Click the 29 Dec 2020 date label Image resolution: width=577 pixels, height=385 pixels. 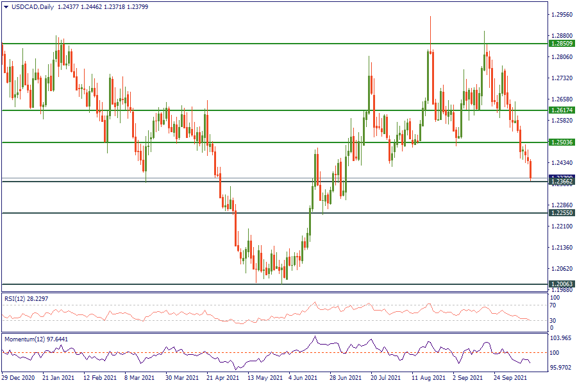click(18, 379)
